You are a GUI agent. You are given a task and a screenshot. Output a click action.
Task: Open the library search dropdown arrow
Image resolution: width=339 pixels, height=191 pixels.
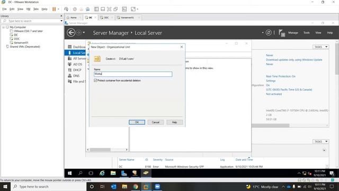[61, 21]
